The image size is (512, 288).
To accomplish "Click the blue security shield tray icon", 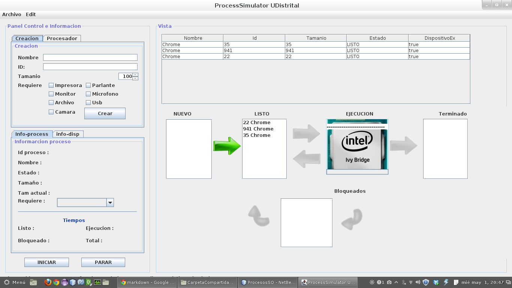I will pyautogui.click(x=426, y=282).
